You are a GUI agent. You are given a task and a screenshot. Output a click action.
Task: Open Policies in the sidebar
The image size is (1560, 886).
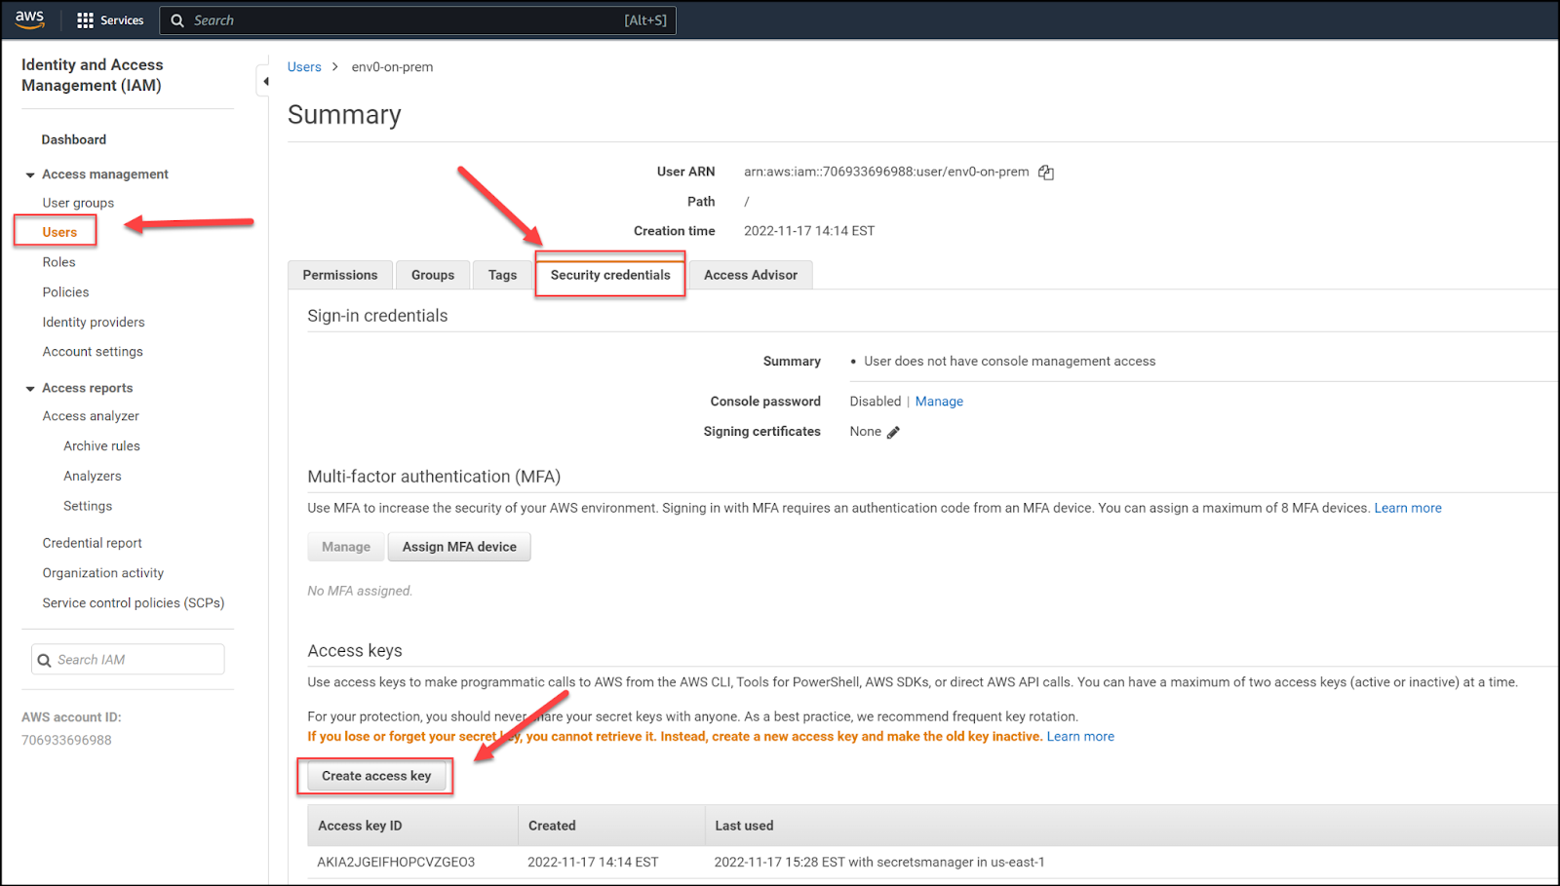65,292
